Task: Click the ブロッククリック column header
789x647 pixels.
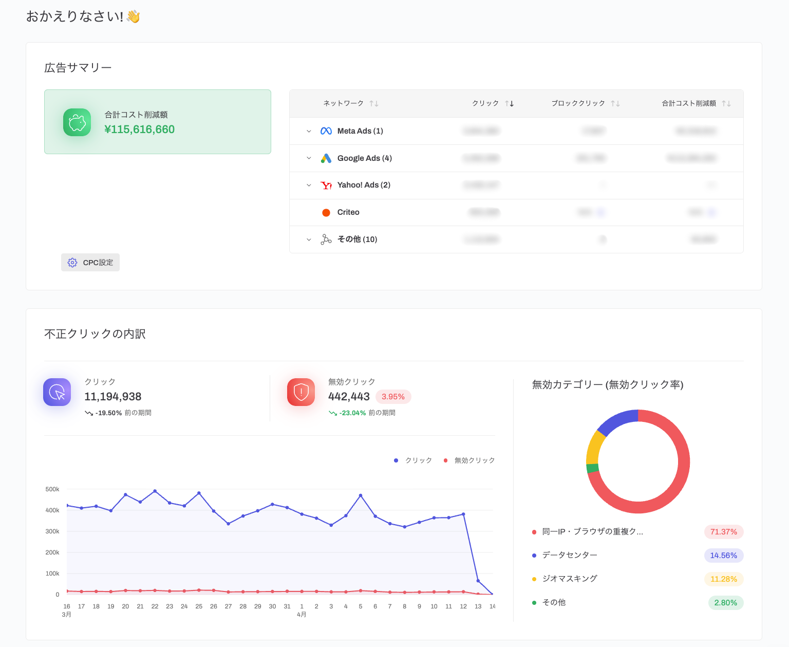Action: tap(578, 104)
